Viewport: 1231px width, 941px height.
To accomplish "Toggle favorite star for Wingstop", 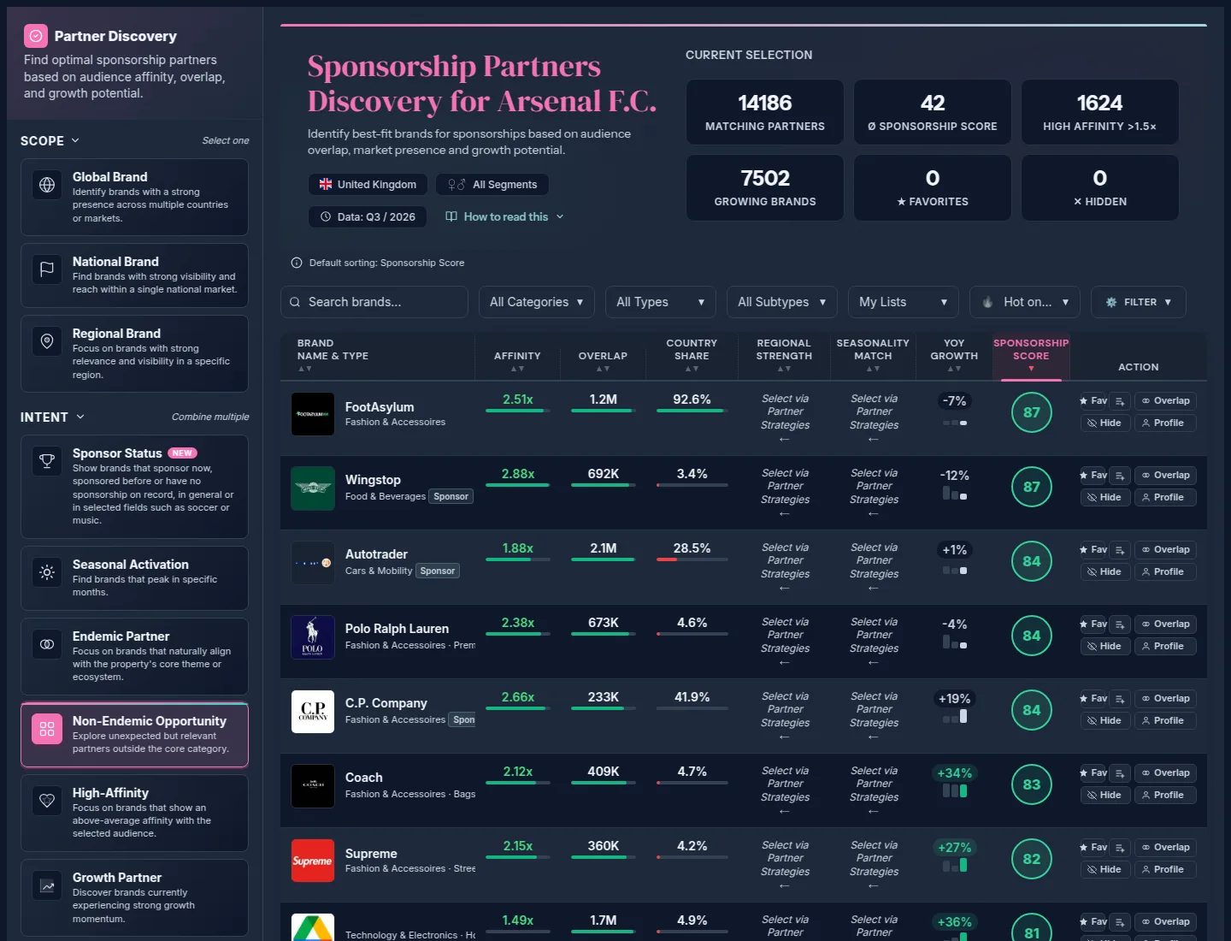I will coord(1093,475).
